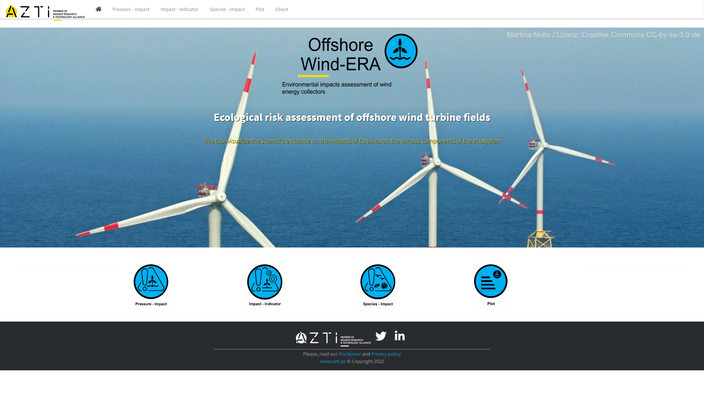
Task: Click the Martina Nolte photo credit text
Action: tap(603, 35)
